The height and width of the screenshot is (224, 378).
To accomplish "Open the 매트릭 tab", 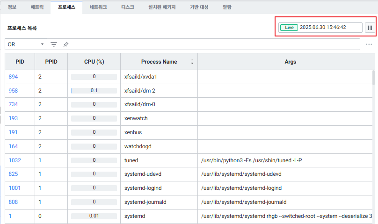I will coord(36,7).
